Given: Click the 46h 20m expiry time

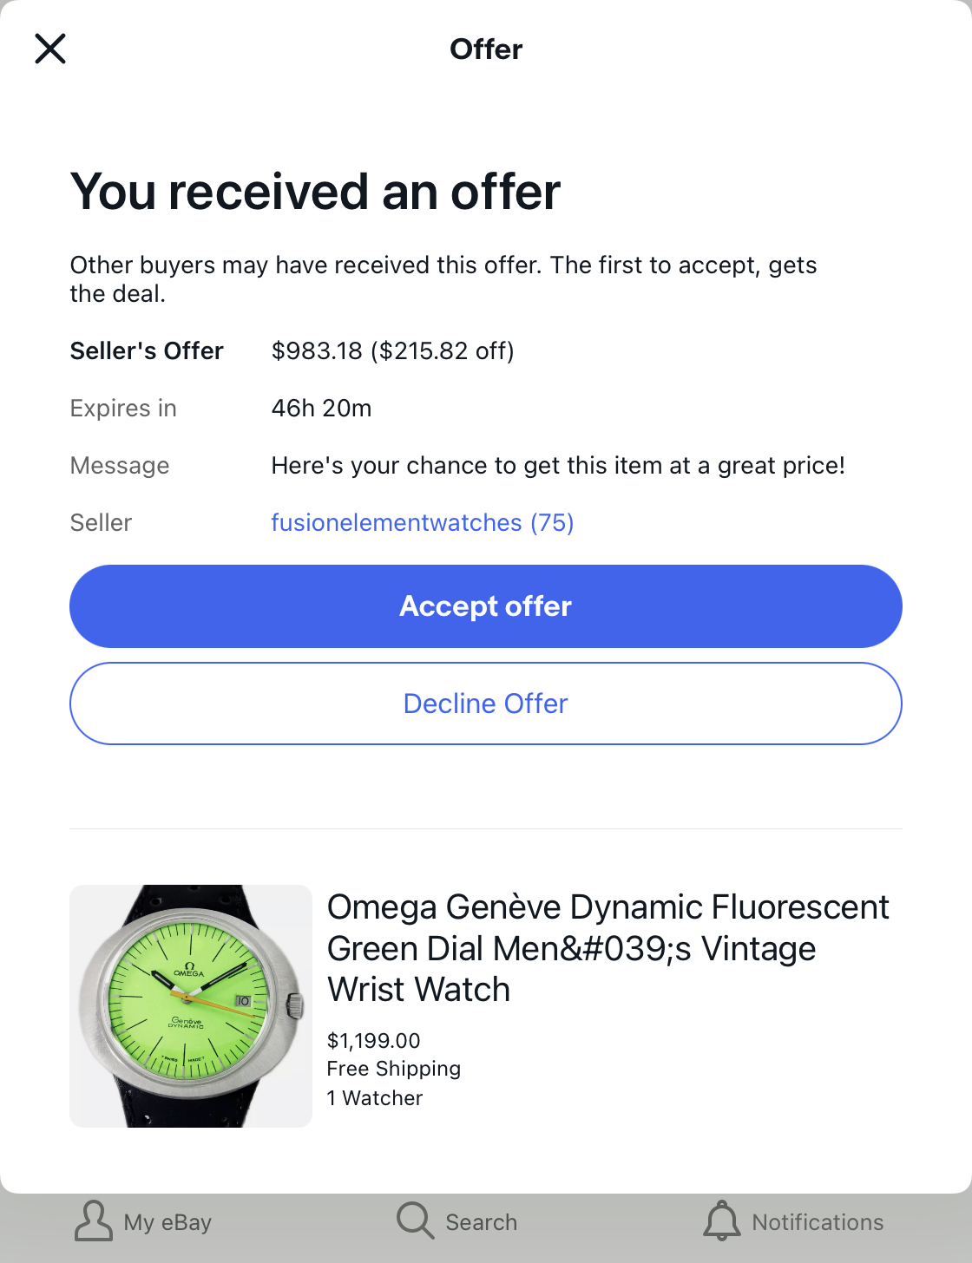Looking at the screenshot, I should (x=321, y=409).
